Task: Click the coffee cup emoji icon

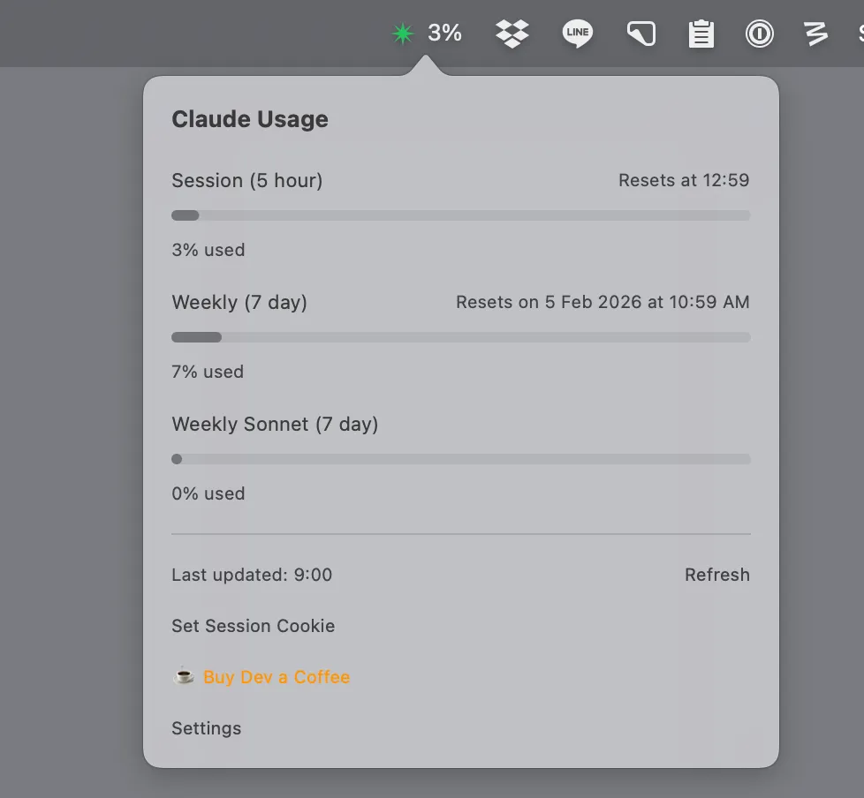Action: pos(184,677)
